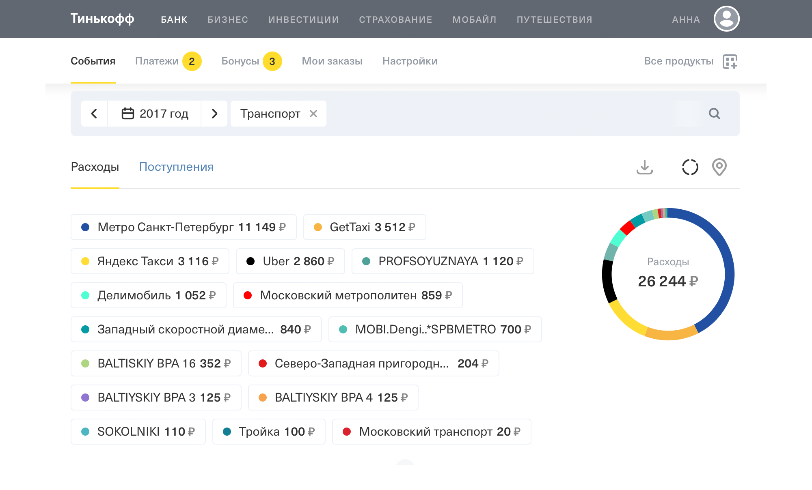Click the calendar icon next to 2017 год
Viewport: 812px width, 490px height.
(x=128, y=113)
